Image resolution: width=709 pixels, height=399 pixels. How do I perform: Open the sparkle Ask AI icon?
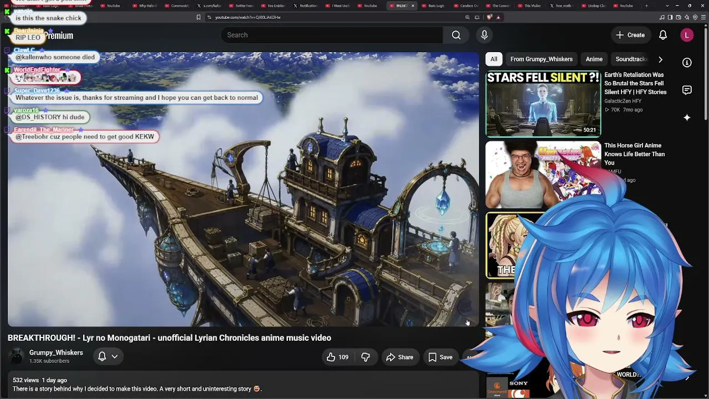pyautogui.click(x=687, y=117)
